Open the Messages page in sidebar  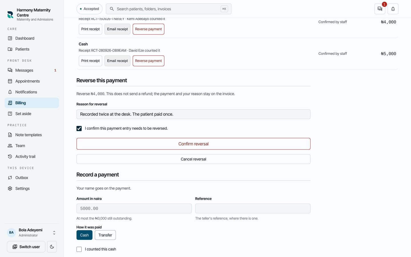32,70
